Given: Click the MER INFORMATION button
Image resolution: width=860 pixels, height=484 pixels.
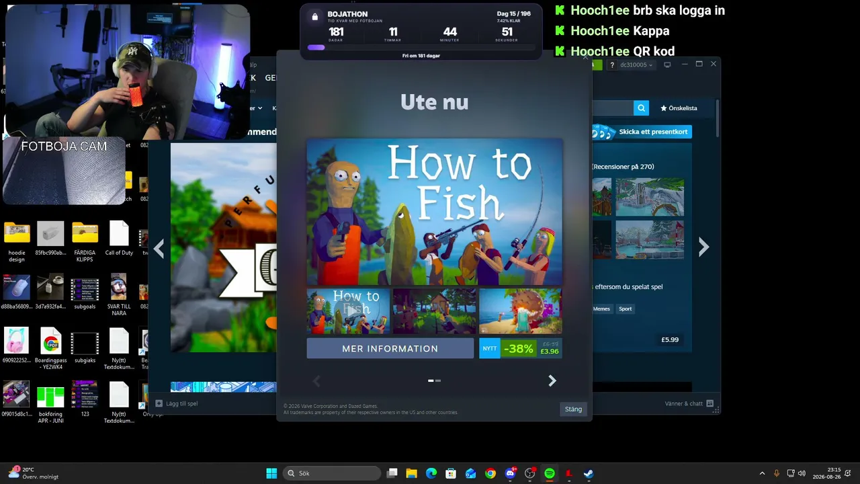Looking at the screenshot, I should (390, 348).
